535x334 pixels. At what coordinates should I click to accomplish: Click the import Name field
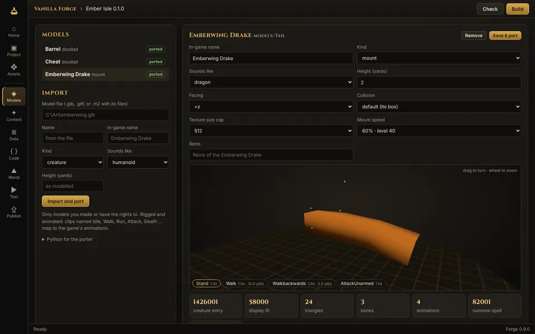click(x=72, y=138)
